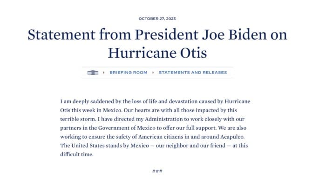The height and width of the screenshot is (194, 326).
Task: Open the Briefing Room breadcrumb link
Action: click(x=128, y=73)
